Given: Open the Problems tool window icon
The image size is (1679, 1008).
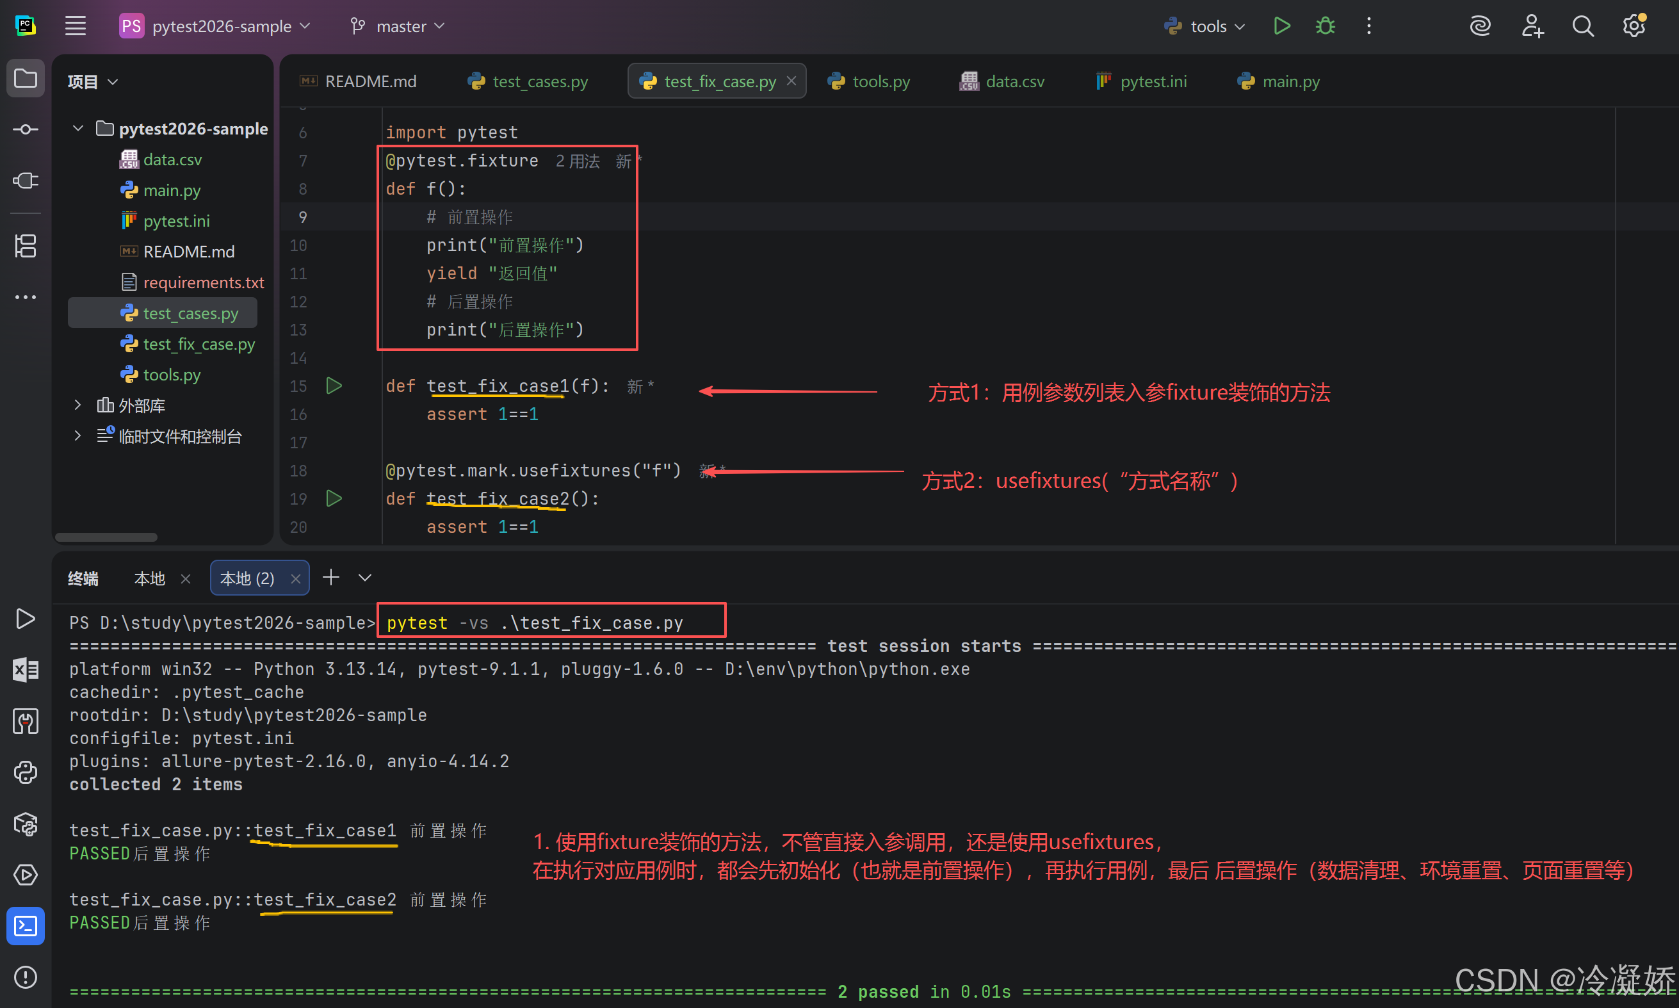Looking at the screenshot, I should click(25, 977).
